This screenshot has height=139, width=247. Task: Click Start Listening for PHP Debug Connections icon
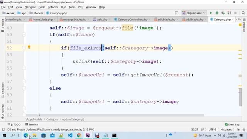(229, 13)
